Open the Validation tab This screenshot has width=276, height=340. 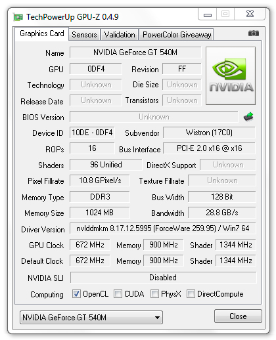click(x=120, y=35)
